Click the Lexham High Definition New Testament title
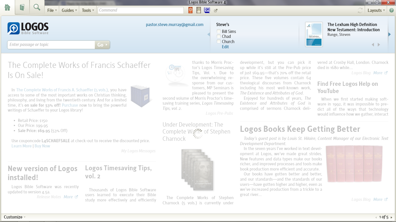396x222 pixels. pos(354,27)
